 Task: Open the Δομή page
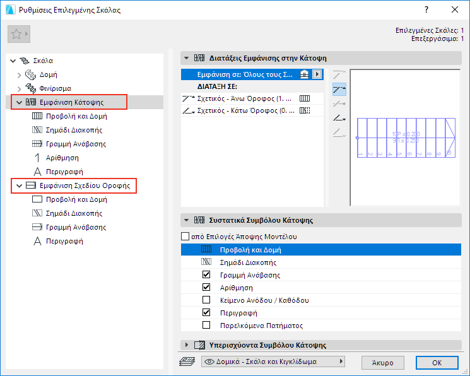click(48, 74)
